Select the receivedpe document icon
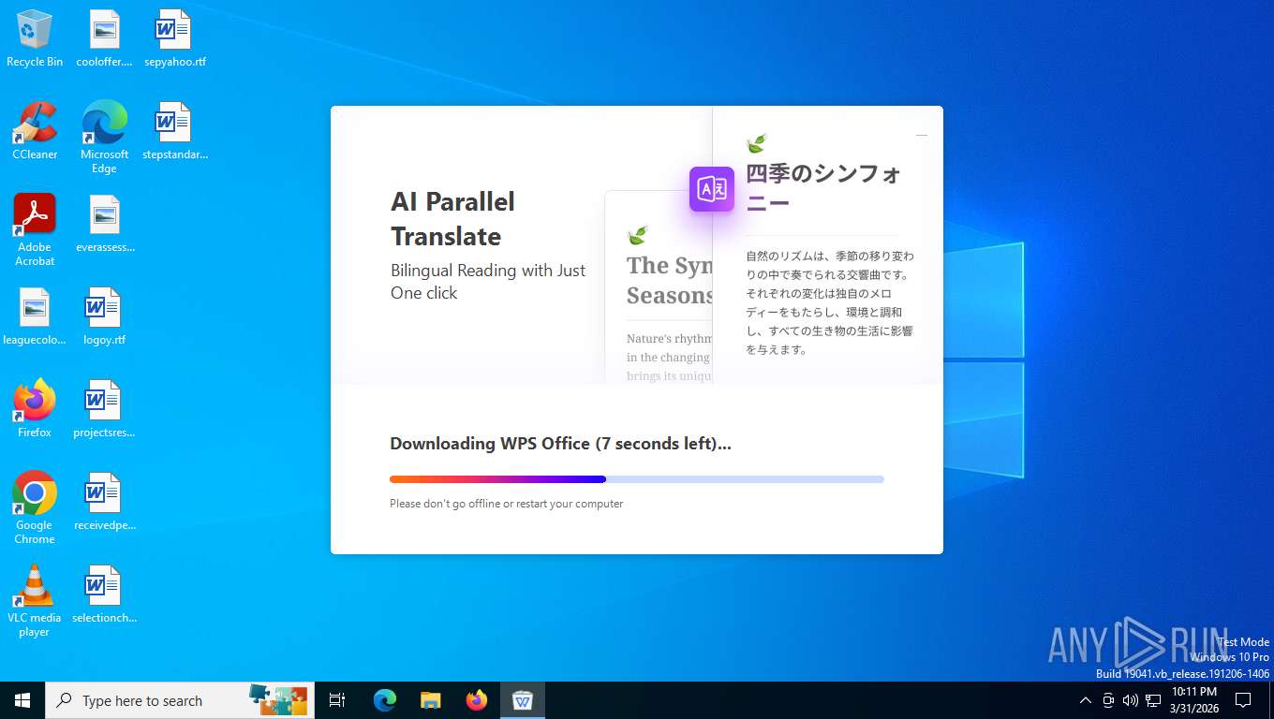1274x719 pixels. 104,502
